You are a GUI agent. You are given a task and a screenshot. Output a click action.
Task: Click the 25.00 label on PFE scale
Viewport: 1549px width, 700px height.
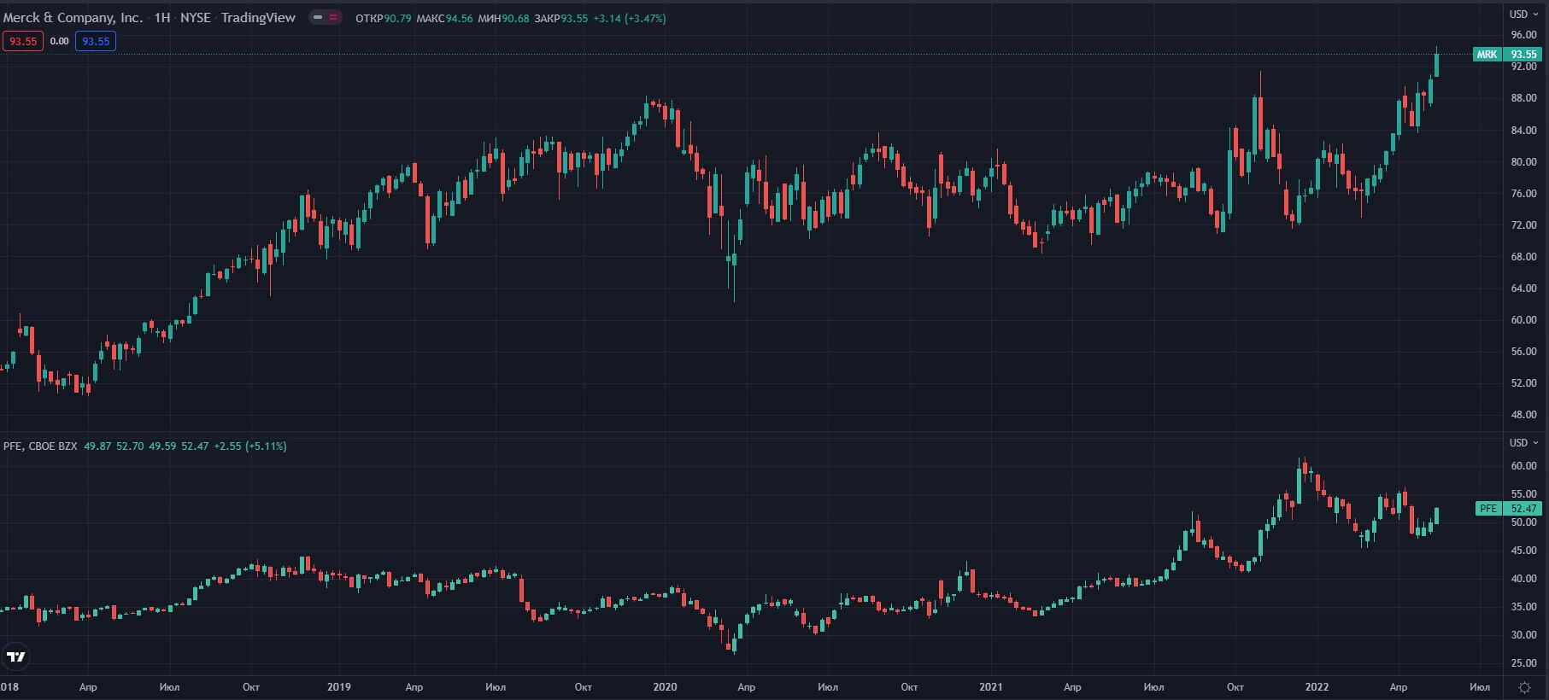(1523, 663)
